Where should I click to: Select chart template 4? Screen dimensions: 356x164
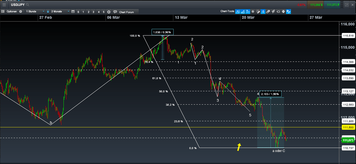point(99,12)
